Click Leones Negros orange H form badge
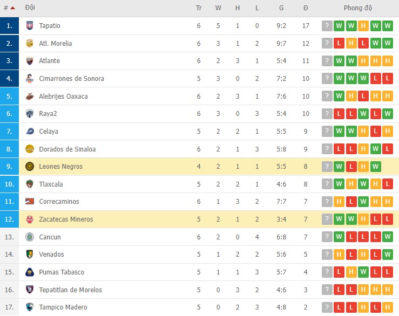The height and width of the screenshot is (316, 399). tap(364, 167)
